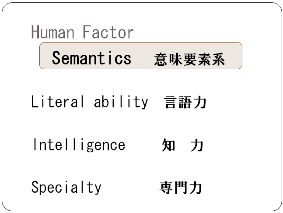The height and width of the screenshot is (213, 283).
Task: Click the "Human Factor" slide title
Action: click(x=82, y=32)
